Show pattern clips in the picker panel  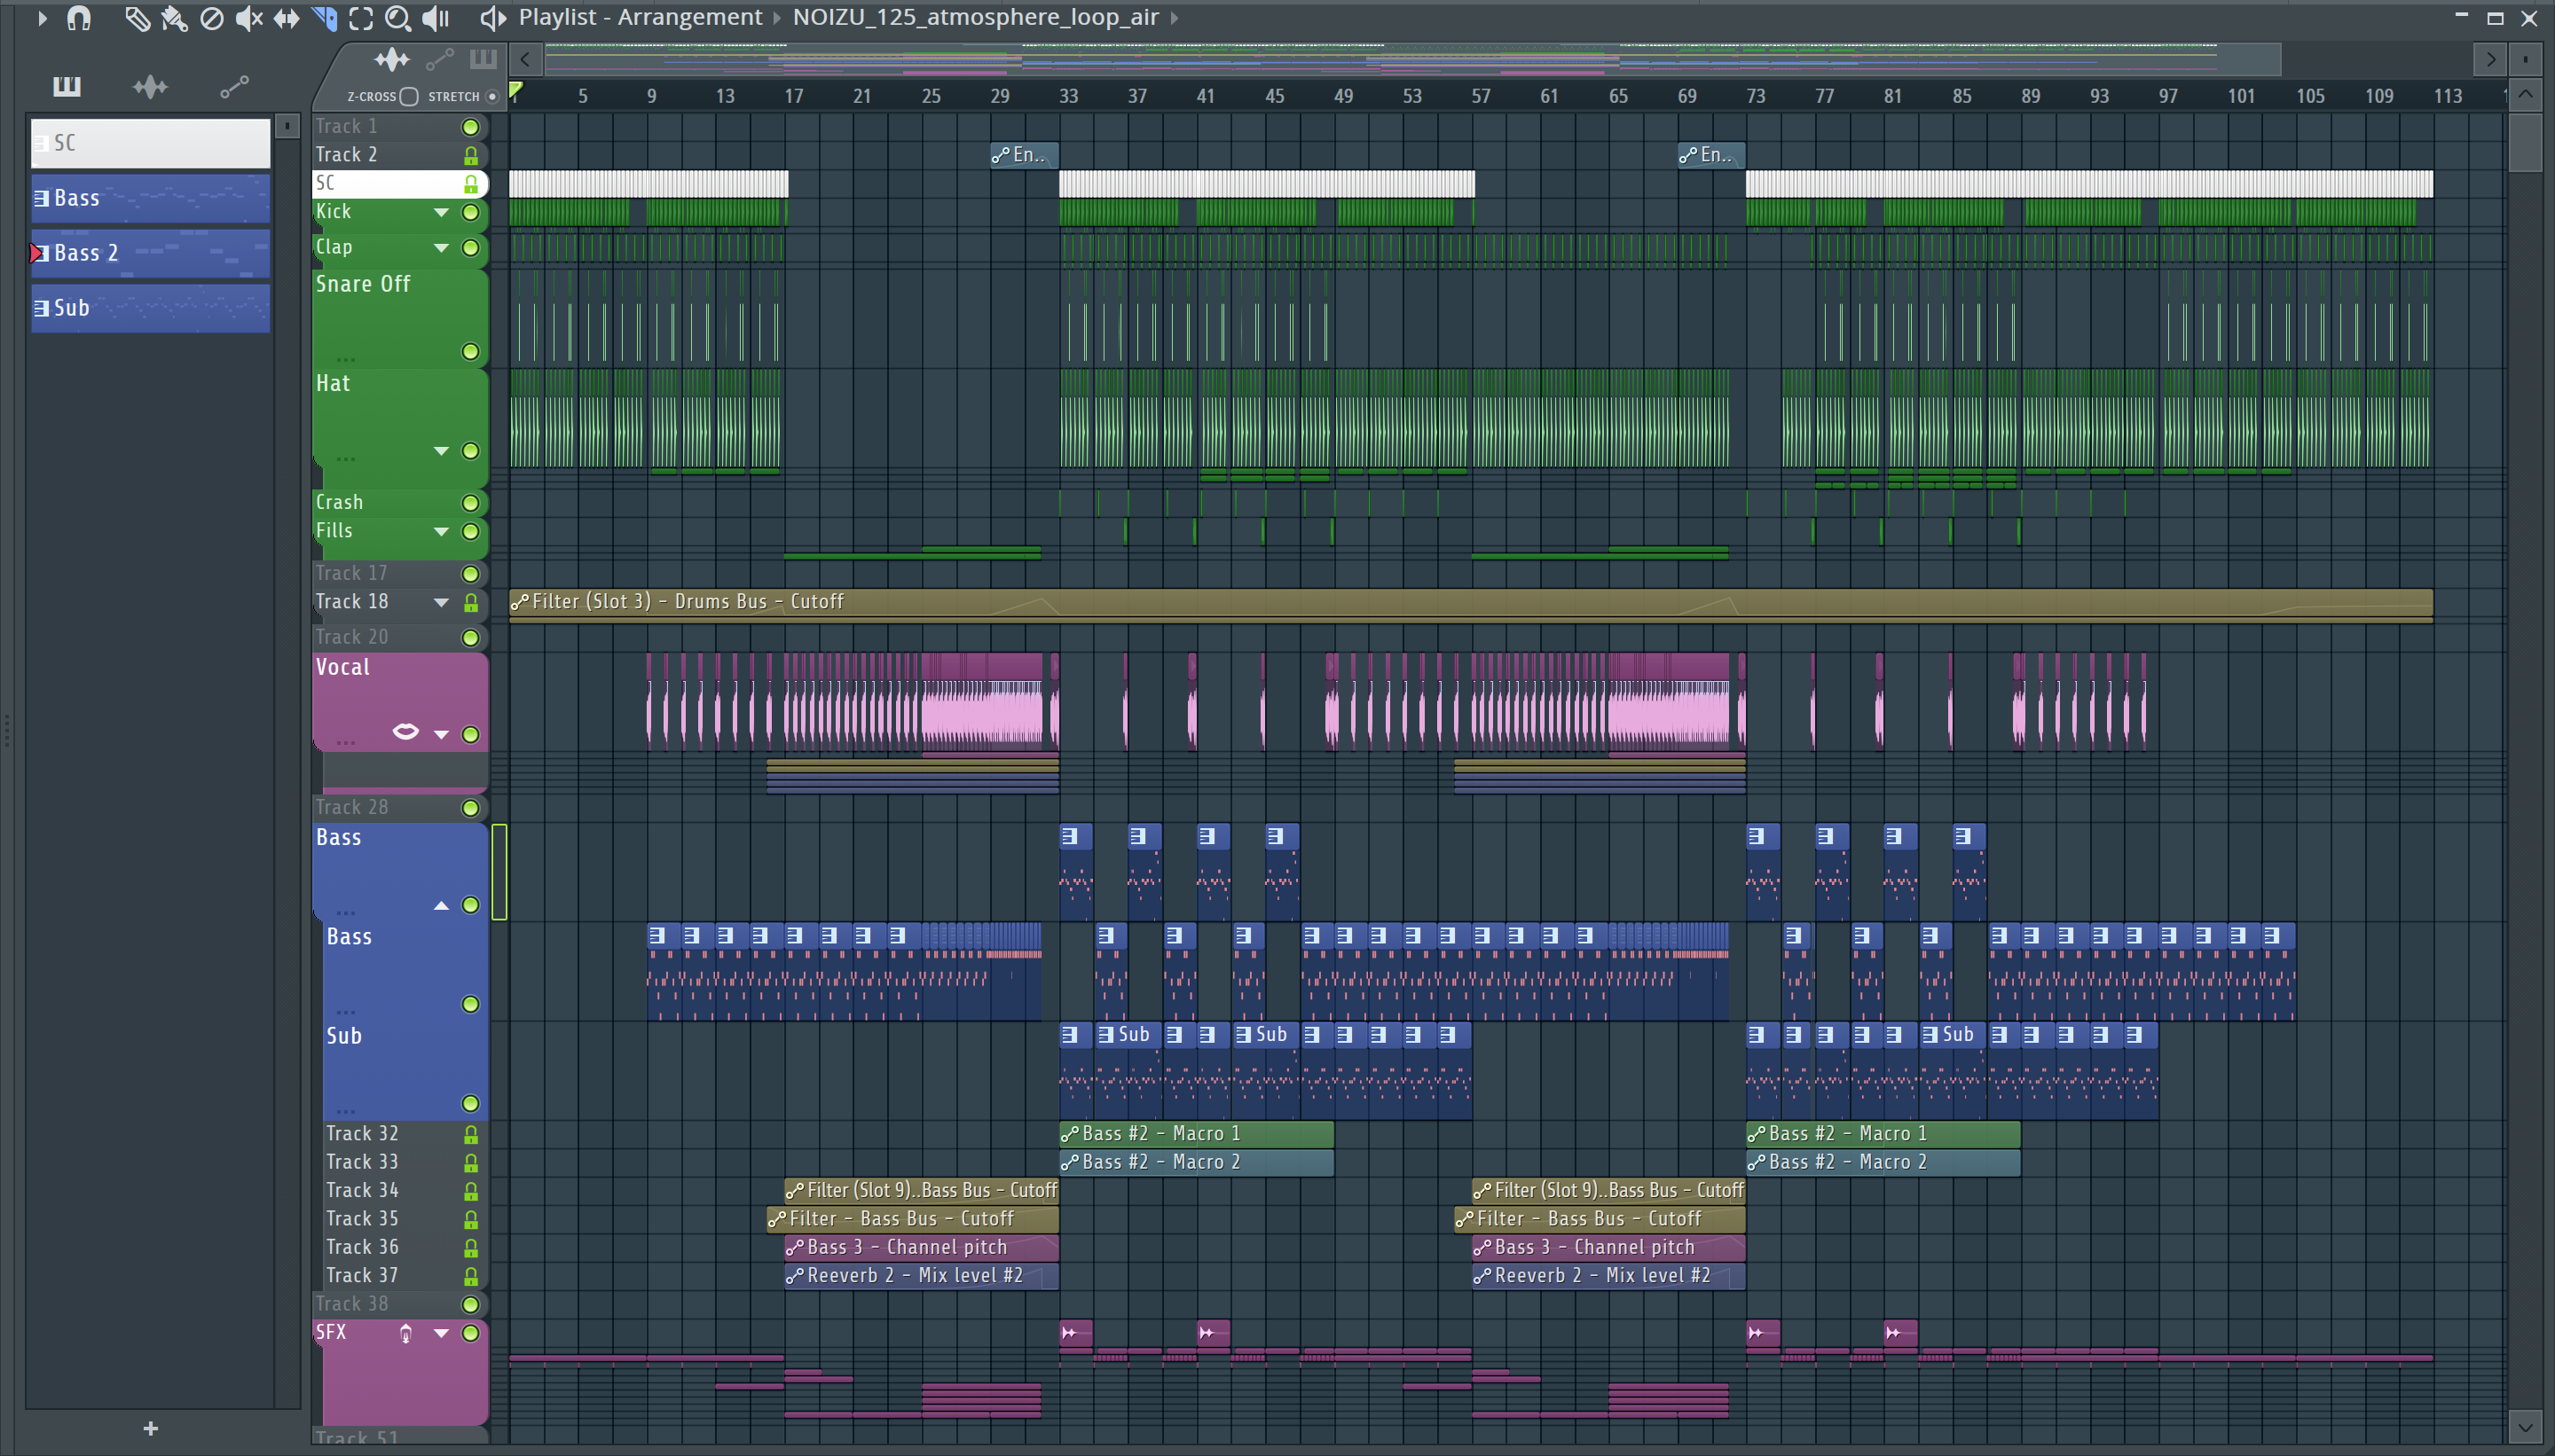[67, 87]
